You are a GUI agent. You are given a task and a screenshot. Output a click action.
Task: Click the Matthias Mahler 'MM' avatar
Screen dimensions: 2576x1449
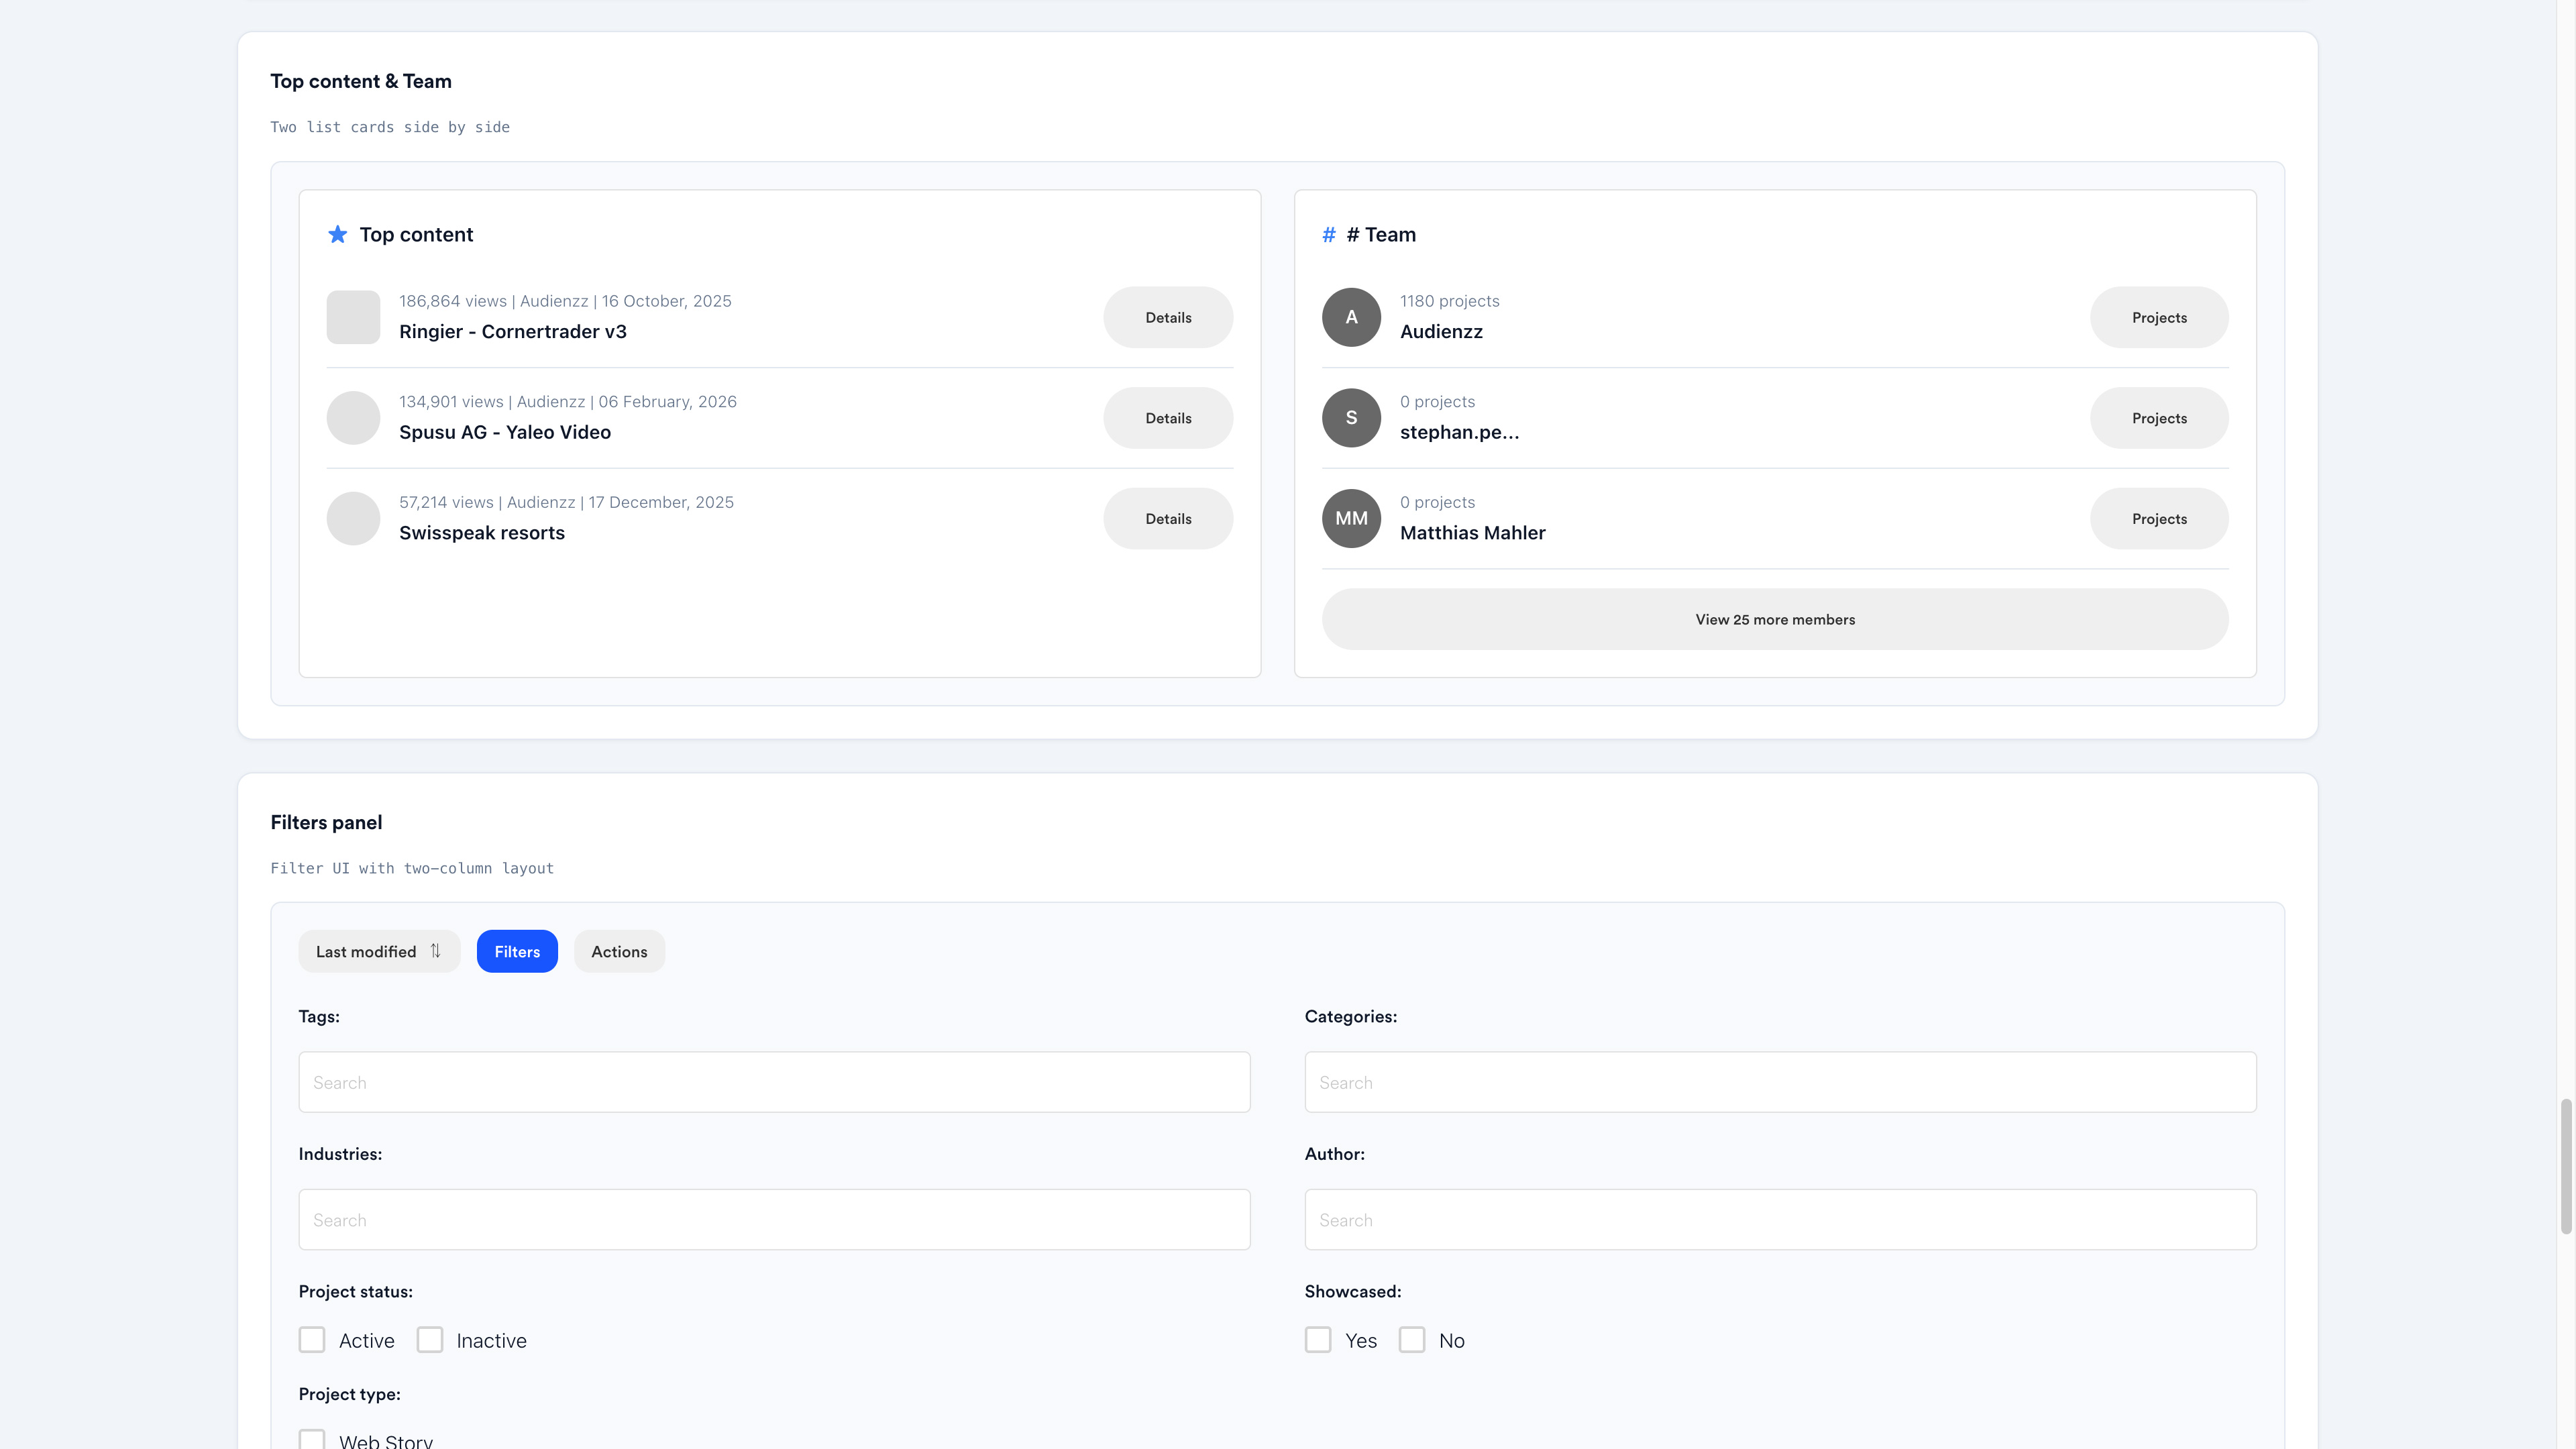point(1351,518)
